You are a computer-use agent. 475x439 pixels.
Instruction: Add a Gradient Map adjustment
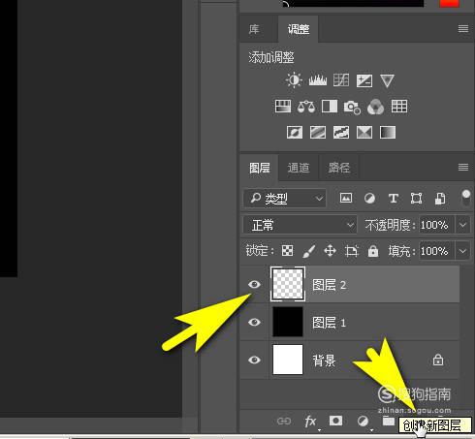pyautogui.click(x=388, y=133)
